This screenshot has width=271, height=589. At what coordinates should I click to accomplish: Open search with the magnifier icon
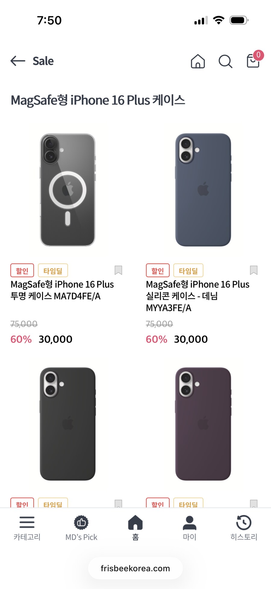coord(225,61)
